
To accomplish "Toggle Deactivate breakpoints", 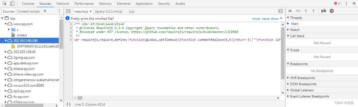I will click(324, 11).
